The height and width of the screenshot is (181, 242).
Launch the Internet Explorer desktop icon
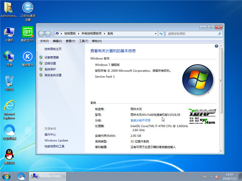pyautogui.click(x=9, y=110)
